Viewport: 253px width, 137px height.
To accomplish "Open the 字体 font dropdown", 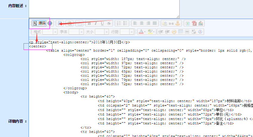I will click(76, 32).
